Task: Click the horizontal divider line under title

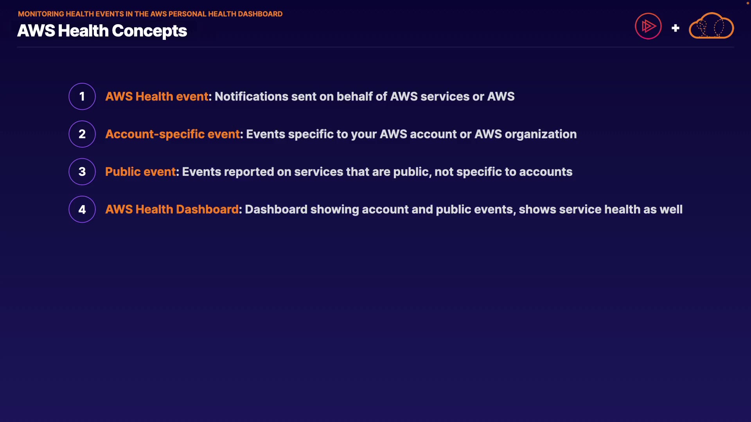Action: (x=375, y=47)
